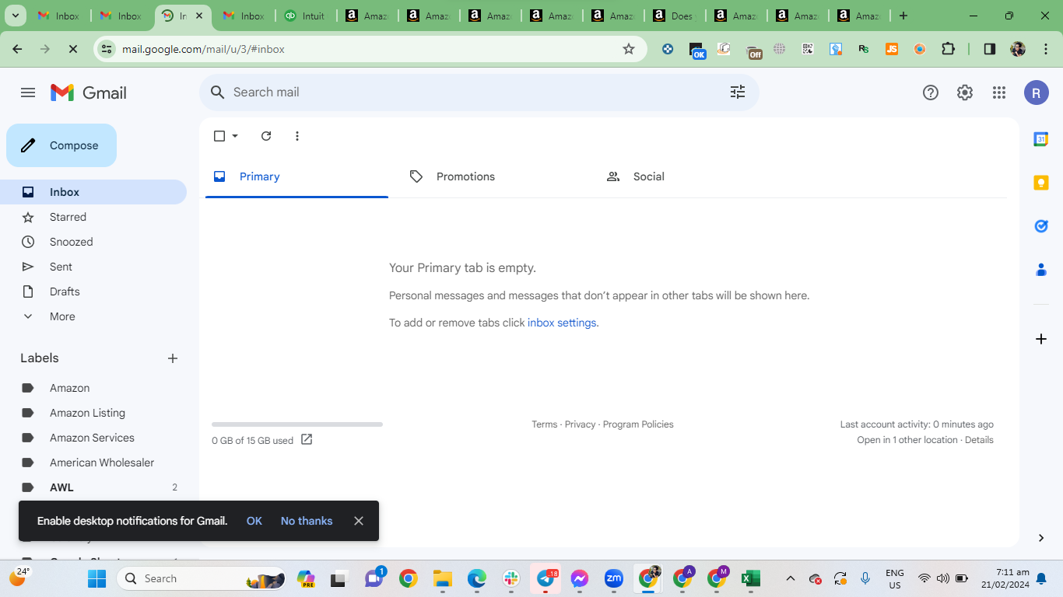The height and width of the screenshot is (597, 1063).
Task: Open the More options three-dot menu
Action: pyautogui.click(x=297, y=136)
